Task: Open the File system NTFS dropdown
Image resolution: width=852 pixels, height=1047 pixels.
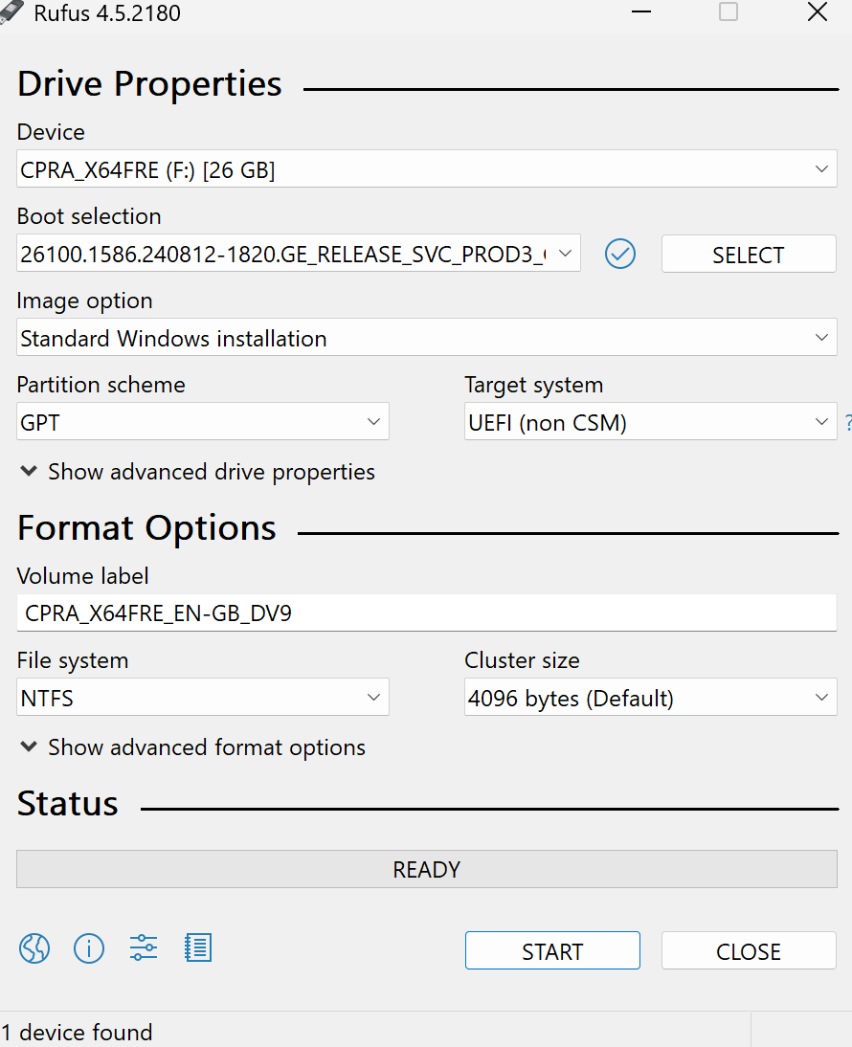Action: click(203, 697)
